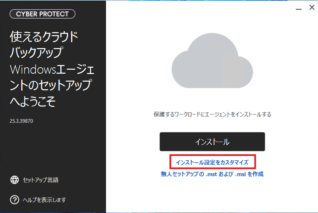Click the gray cloud illustration
This screenshot has height=213, width=318.
click(212, 61)
